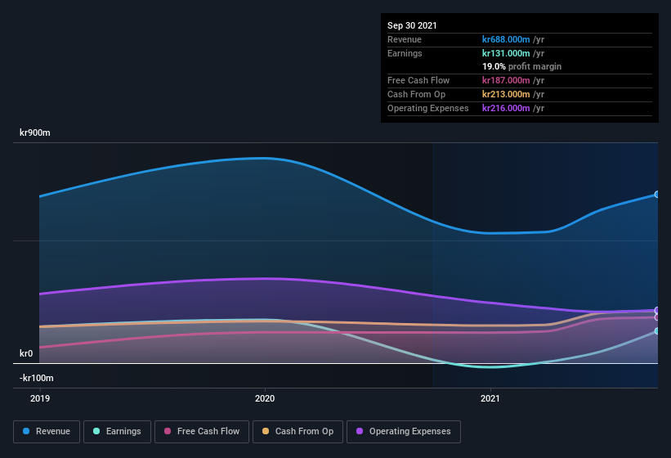Click the Revenue row label in tooltip

click(405, 39)
